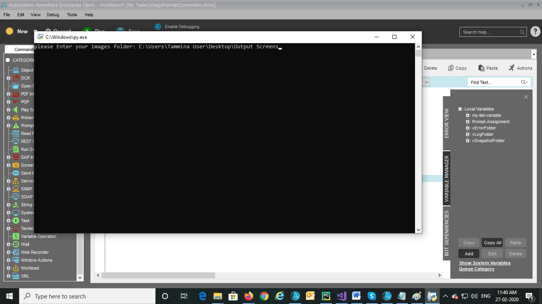This screenshot has width=542, height=304.
Task: Open Firefox from the taskbar
Action: click(249, 296)
